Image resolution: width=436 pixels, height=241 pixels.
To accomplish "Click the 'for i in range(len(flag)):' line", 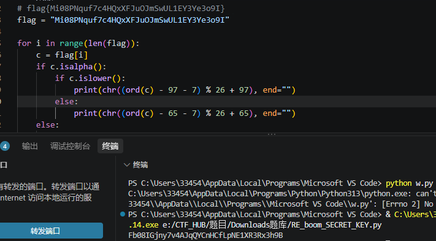I will (78, 44).
